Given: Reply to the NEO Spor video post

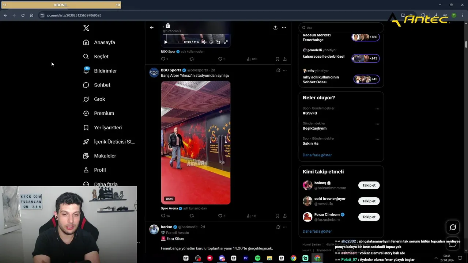Looking at the screenshot, I should pos(165,59).
